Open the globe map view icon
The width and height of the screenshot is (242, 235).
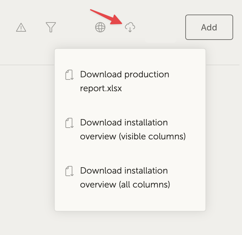100,28
